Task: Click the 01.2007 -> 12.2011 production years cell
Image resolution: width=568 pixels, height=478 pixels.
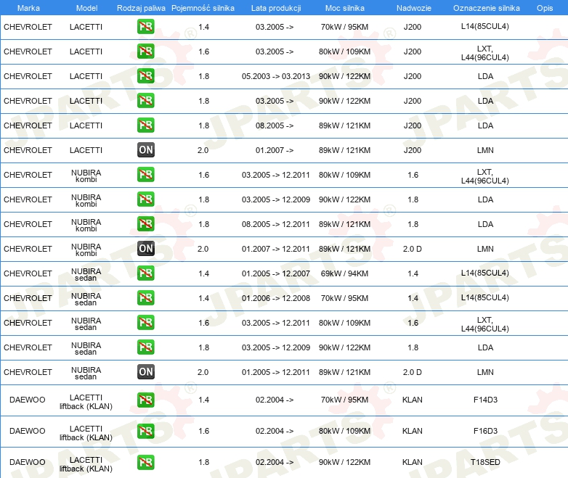Action: [276, 249]
